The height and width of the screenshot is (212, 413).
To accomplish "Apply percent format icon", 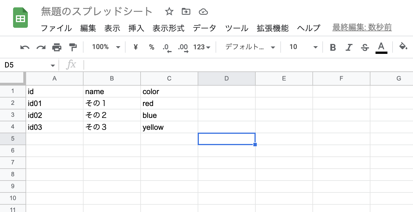I will pos(152,47).
